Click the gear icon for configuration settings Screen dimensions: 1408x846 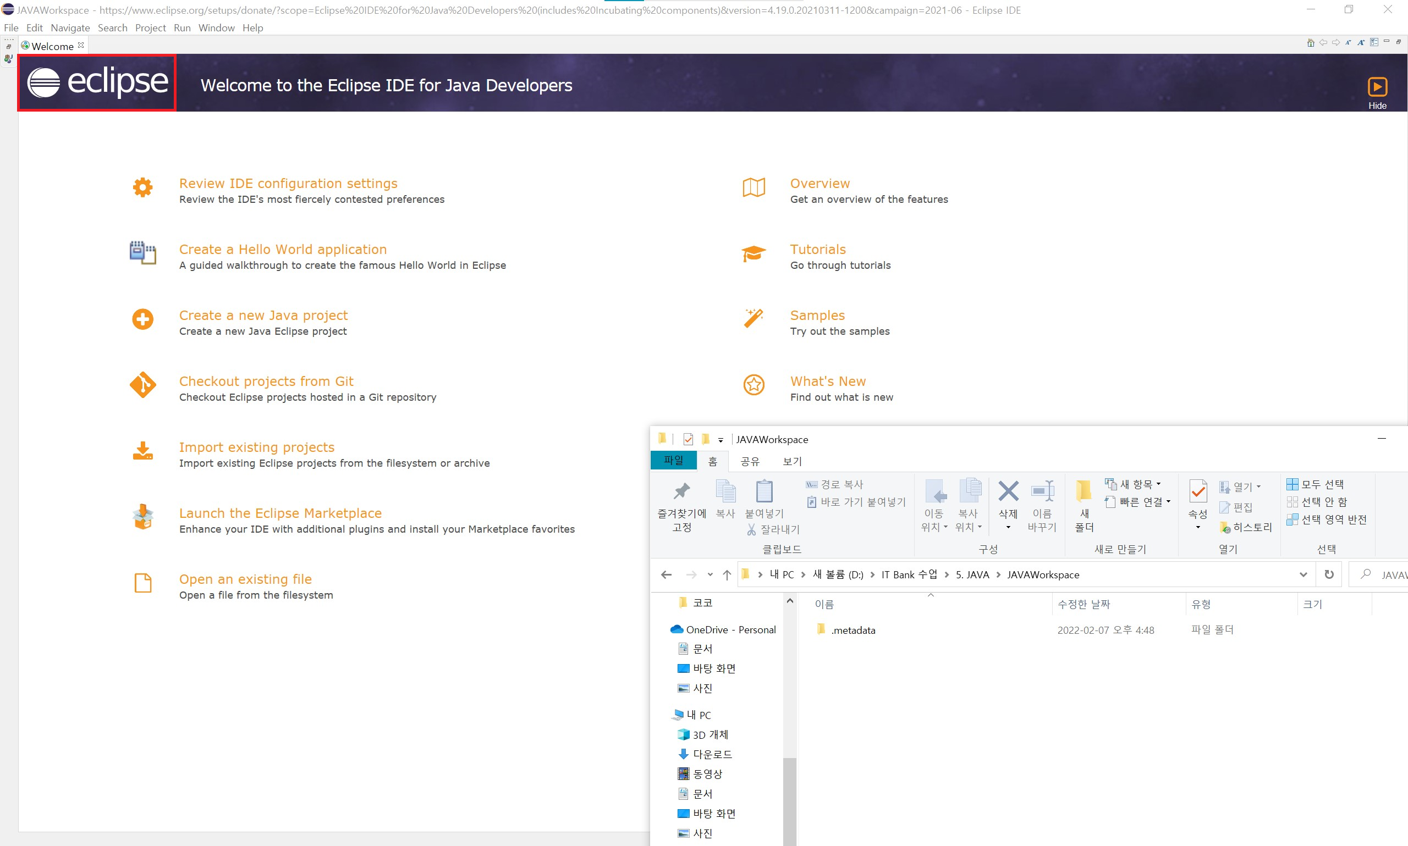[x=142, y=187]
